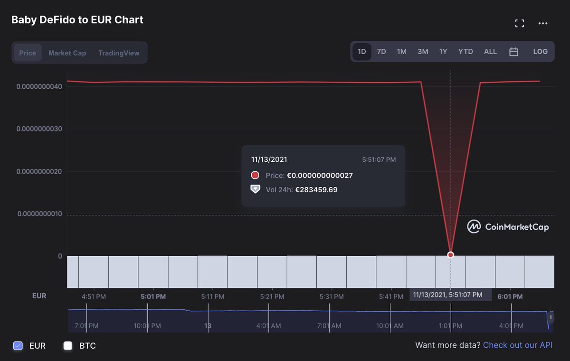Open the Check out our API link
The width and height of the screenshot is (570, 361).
pos(518,345)
